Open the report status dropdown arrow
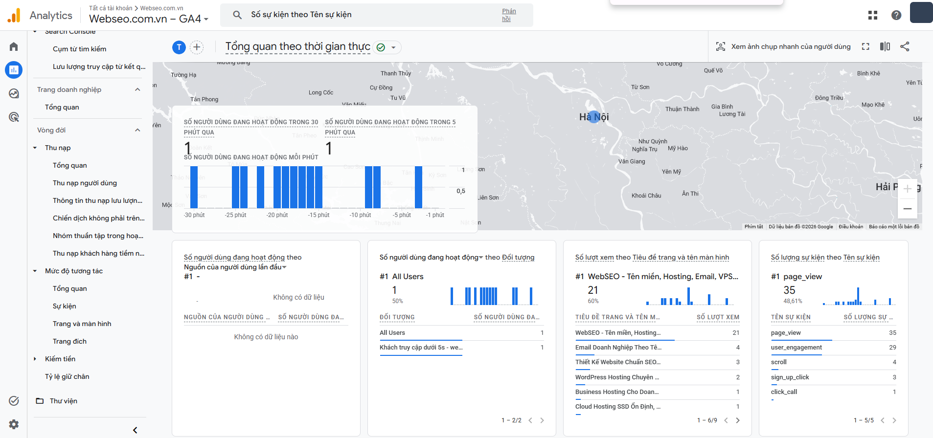This screenshot has width=933, height=438. point(393,47)
